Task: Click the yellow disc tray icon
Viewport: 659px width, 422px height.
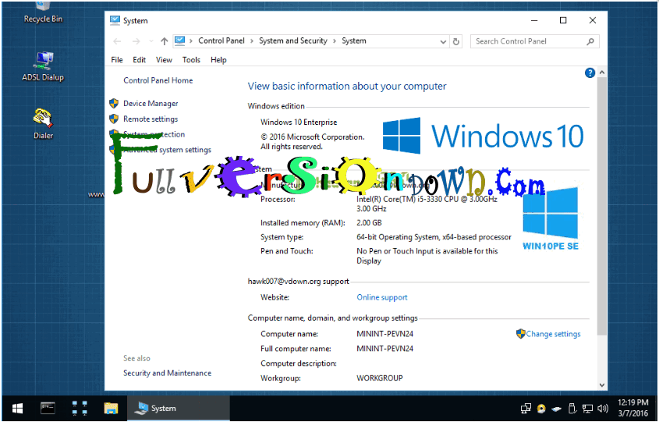Action: [x=541, y=408]
